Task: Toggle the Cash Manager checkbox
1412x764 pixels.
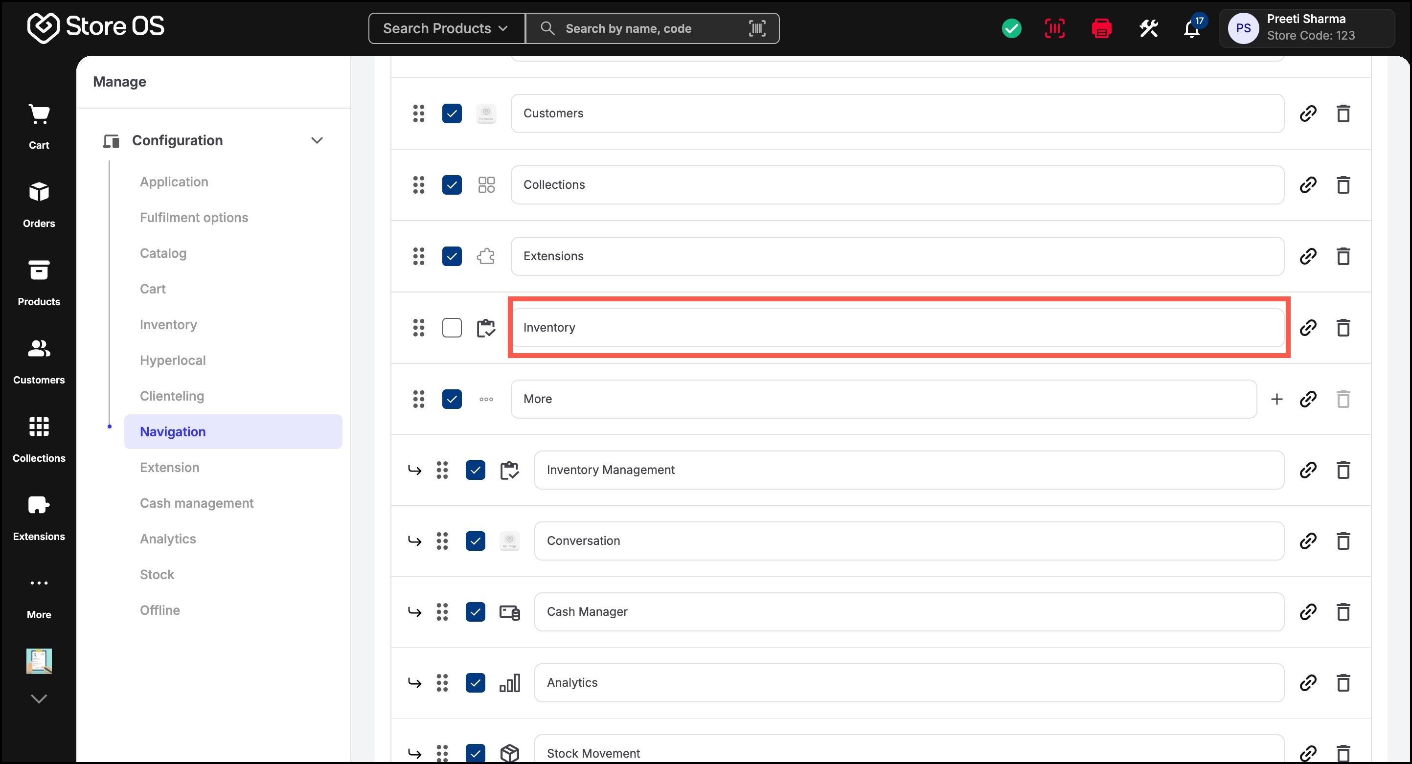Action: tap(475, 611)
